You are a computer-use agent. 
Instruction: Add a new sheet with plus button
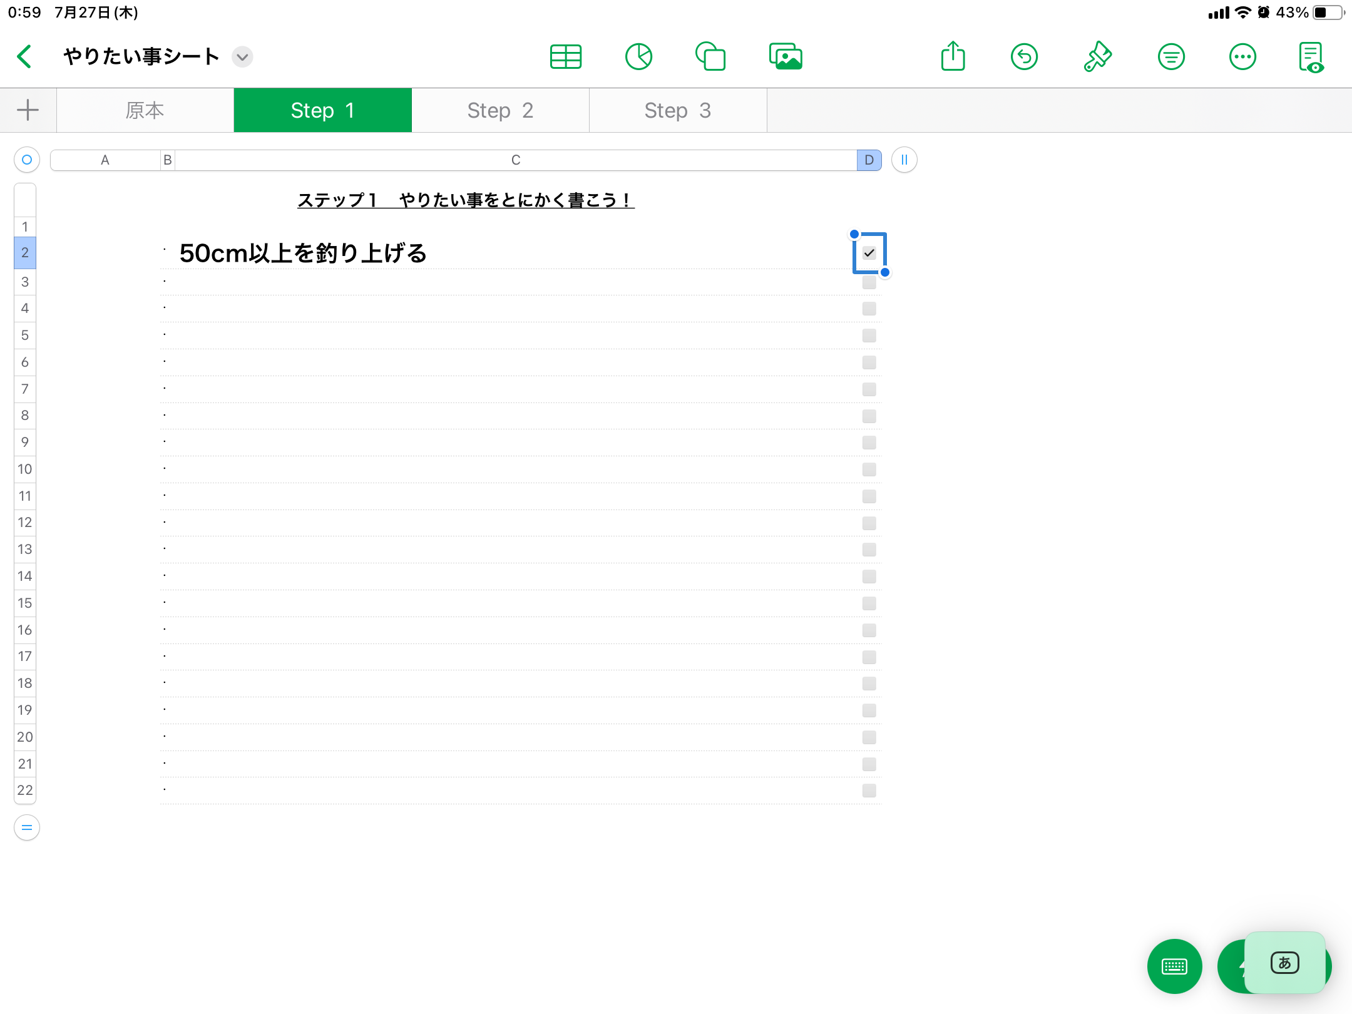pos(28,110)
